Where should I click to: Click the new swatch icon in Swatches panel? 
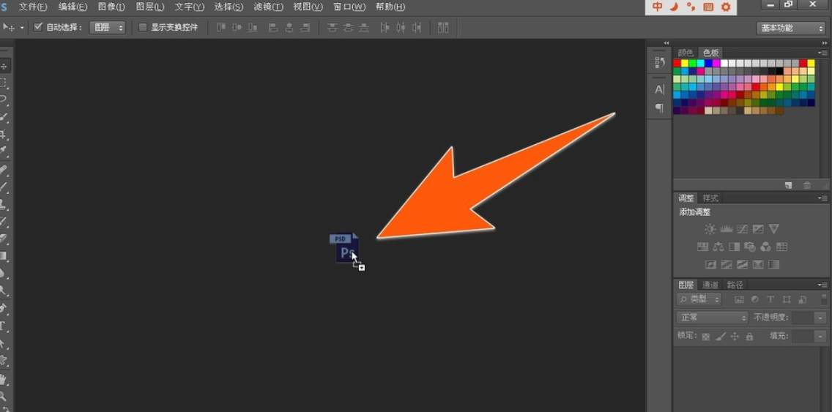click(789, 185)
